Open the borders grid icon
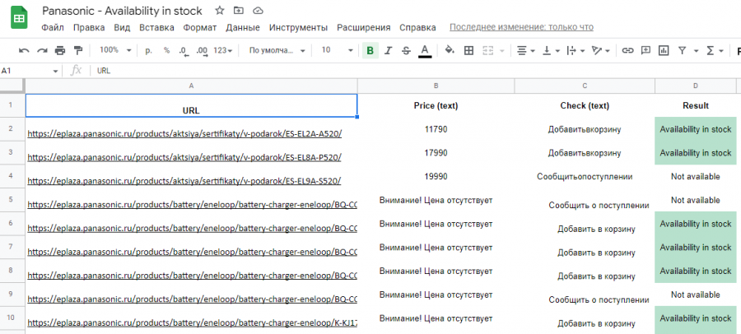Image resolution: width=741 pixels, height=334 pixels. tap(468, 50)
